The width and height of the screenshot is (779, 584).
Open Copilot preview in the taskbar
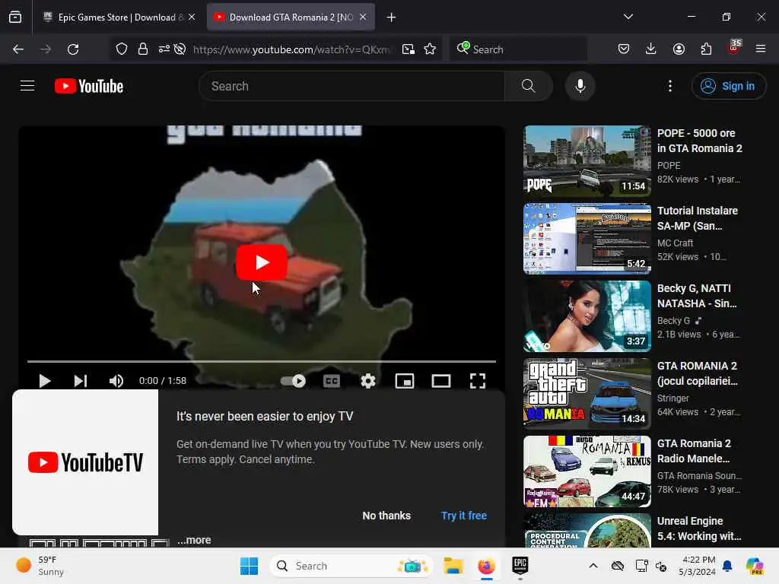[755, 566]
